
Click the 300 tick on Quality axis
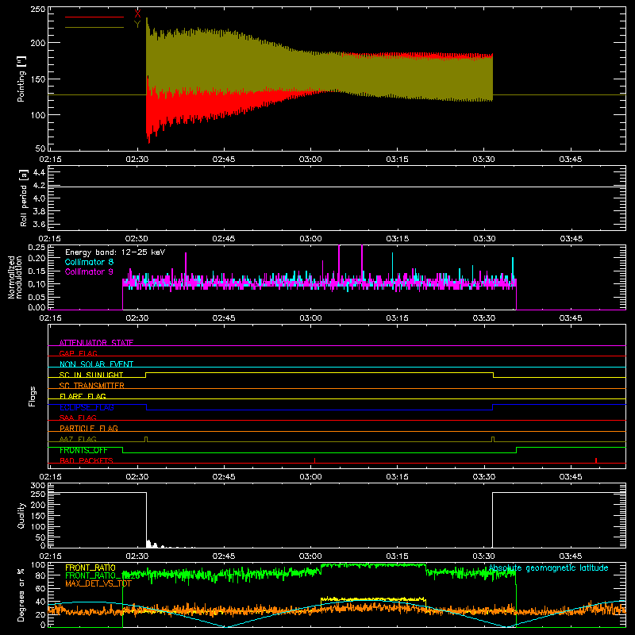[x=37, y=485]
